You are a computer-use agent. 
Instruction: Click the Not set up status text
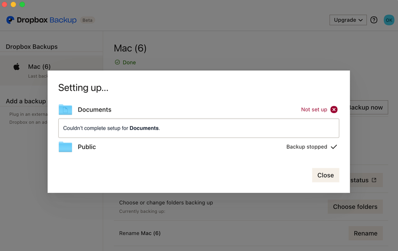(x=314, y=110)
